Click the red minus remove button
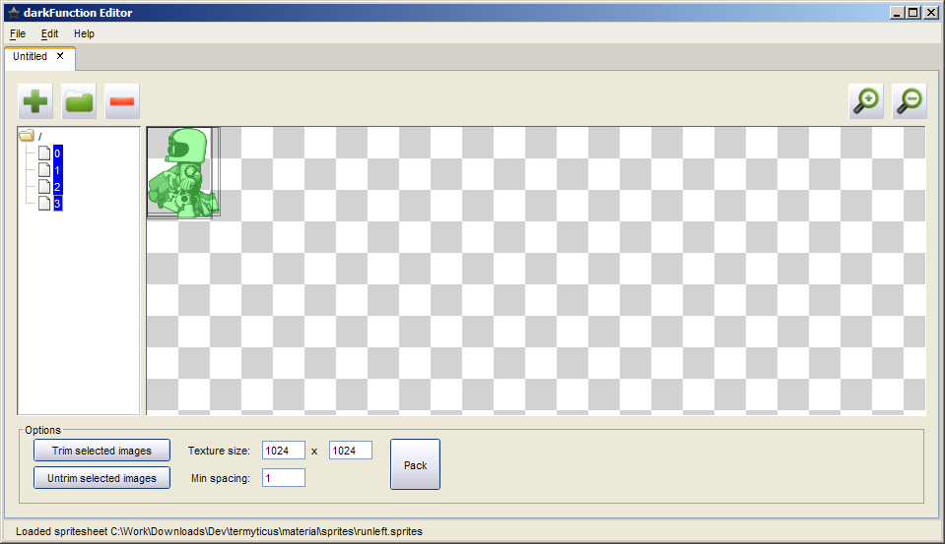Screen dimensions: 945x544 point(122,101)
